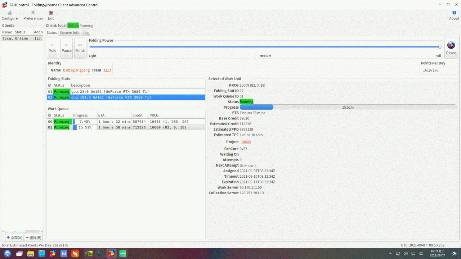Open the Log tab
Image resolution: width=461 pixels, height=259 pixels.
coord(86,33)
